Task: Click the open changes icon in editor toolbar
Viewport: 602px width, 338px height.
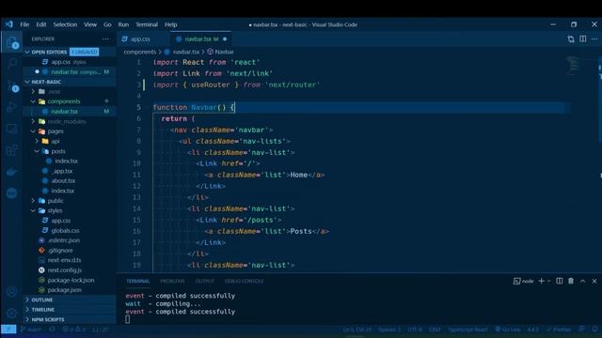Action: [571, 39]
